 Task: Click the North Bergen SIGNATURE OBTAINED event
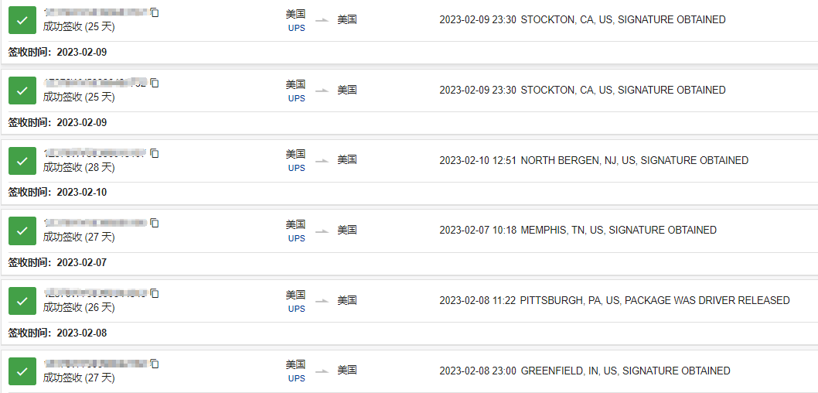(634, 160)
